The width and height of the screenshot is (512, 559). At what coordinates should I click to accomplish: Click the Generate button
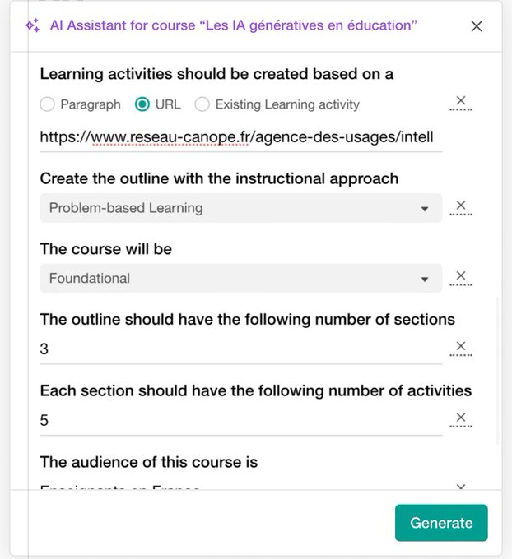(441, 523)
